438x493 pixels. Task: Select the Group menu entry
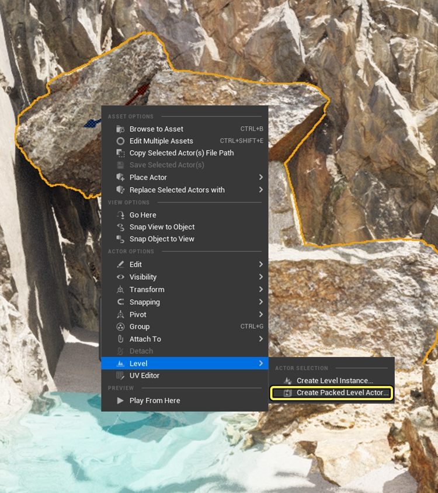click(185, 327)
